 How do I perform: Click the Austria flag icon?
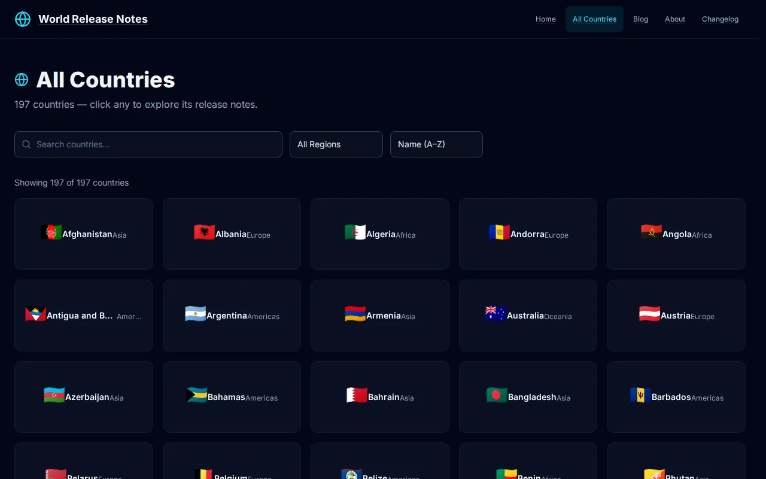[650, 314]
